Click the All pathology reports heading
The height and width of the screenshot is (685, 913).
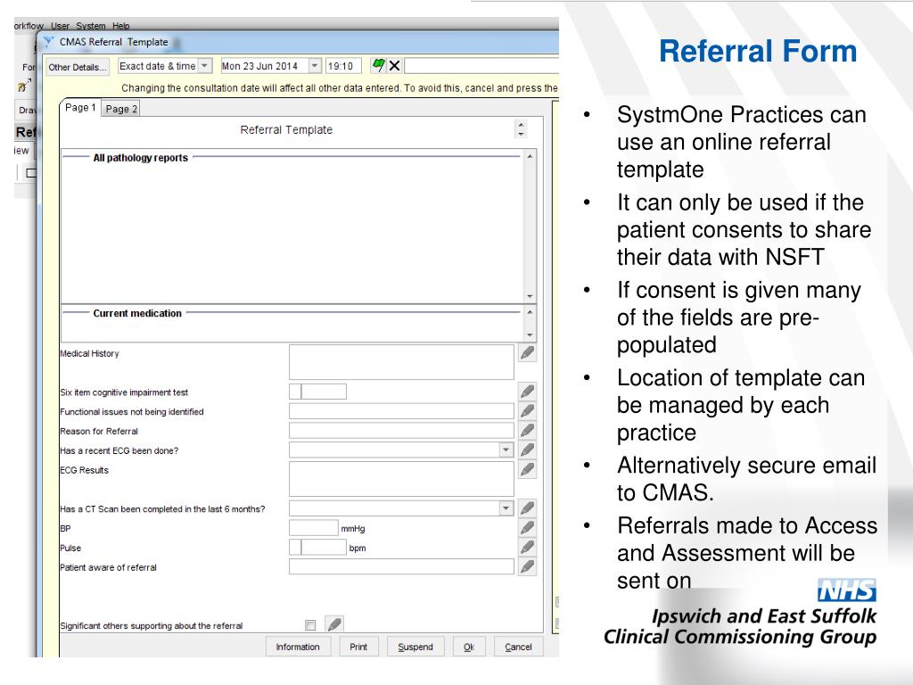pos(140,157)
